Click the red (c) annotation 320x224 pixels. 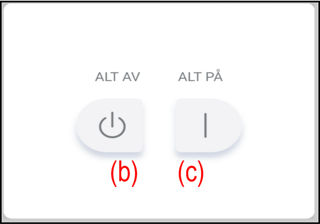tap(191, 174)
